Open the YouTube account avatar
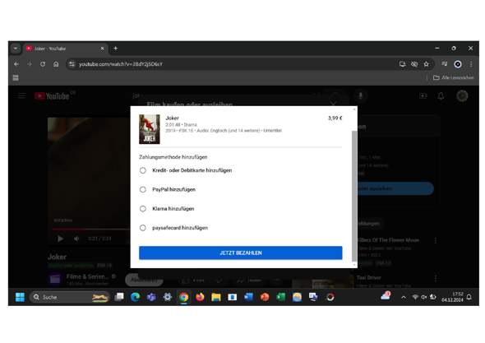 pos(462,96)
